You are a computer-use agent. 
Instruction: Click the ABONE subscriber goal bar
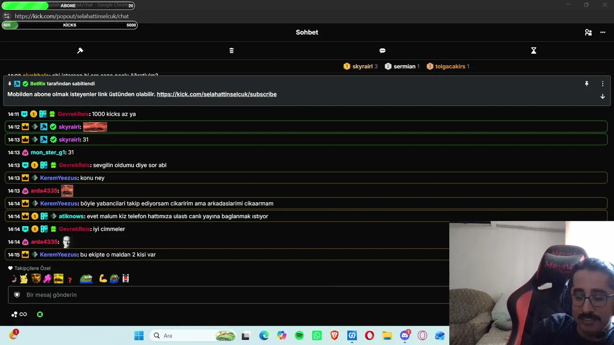68,6
